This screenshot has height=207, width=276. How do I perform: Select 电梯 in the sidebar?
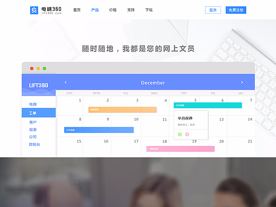33,105
